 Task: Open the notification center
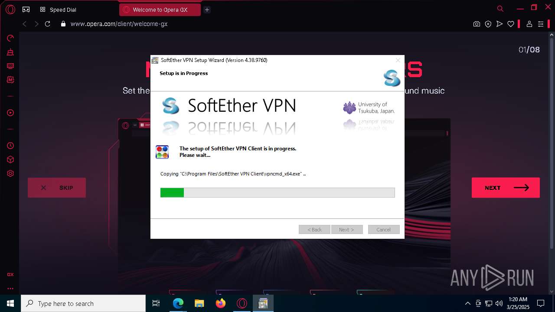coord(541,303)
